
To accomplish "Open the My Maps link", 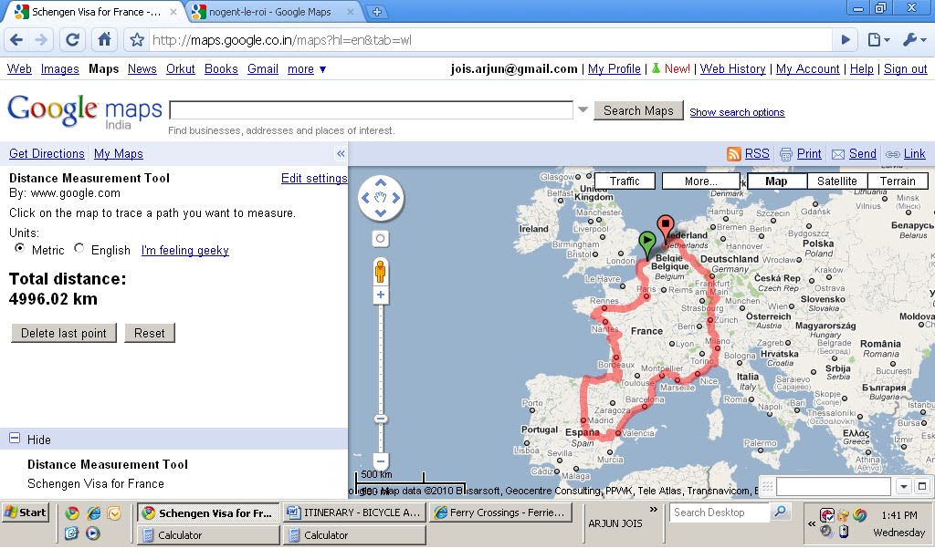I will point(118,153).
